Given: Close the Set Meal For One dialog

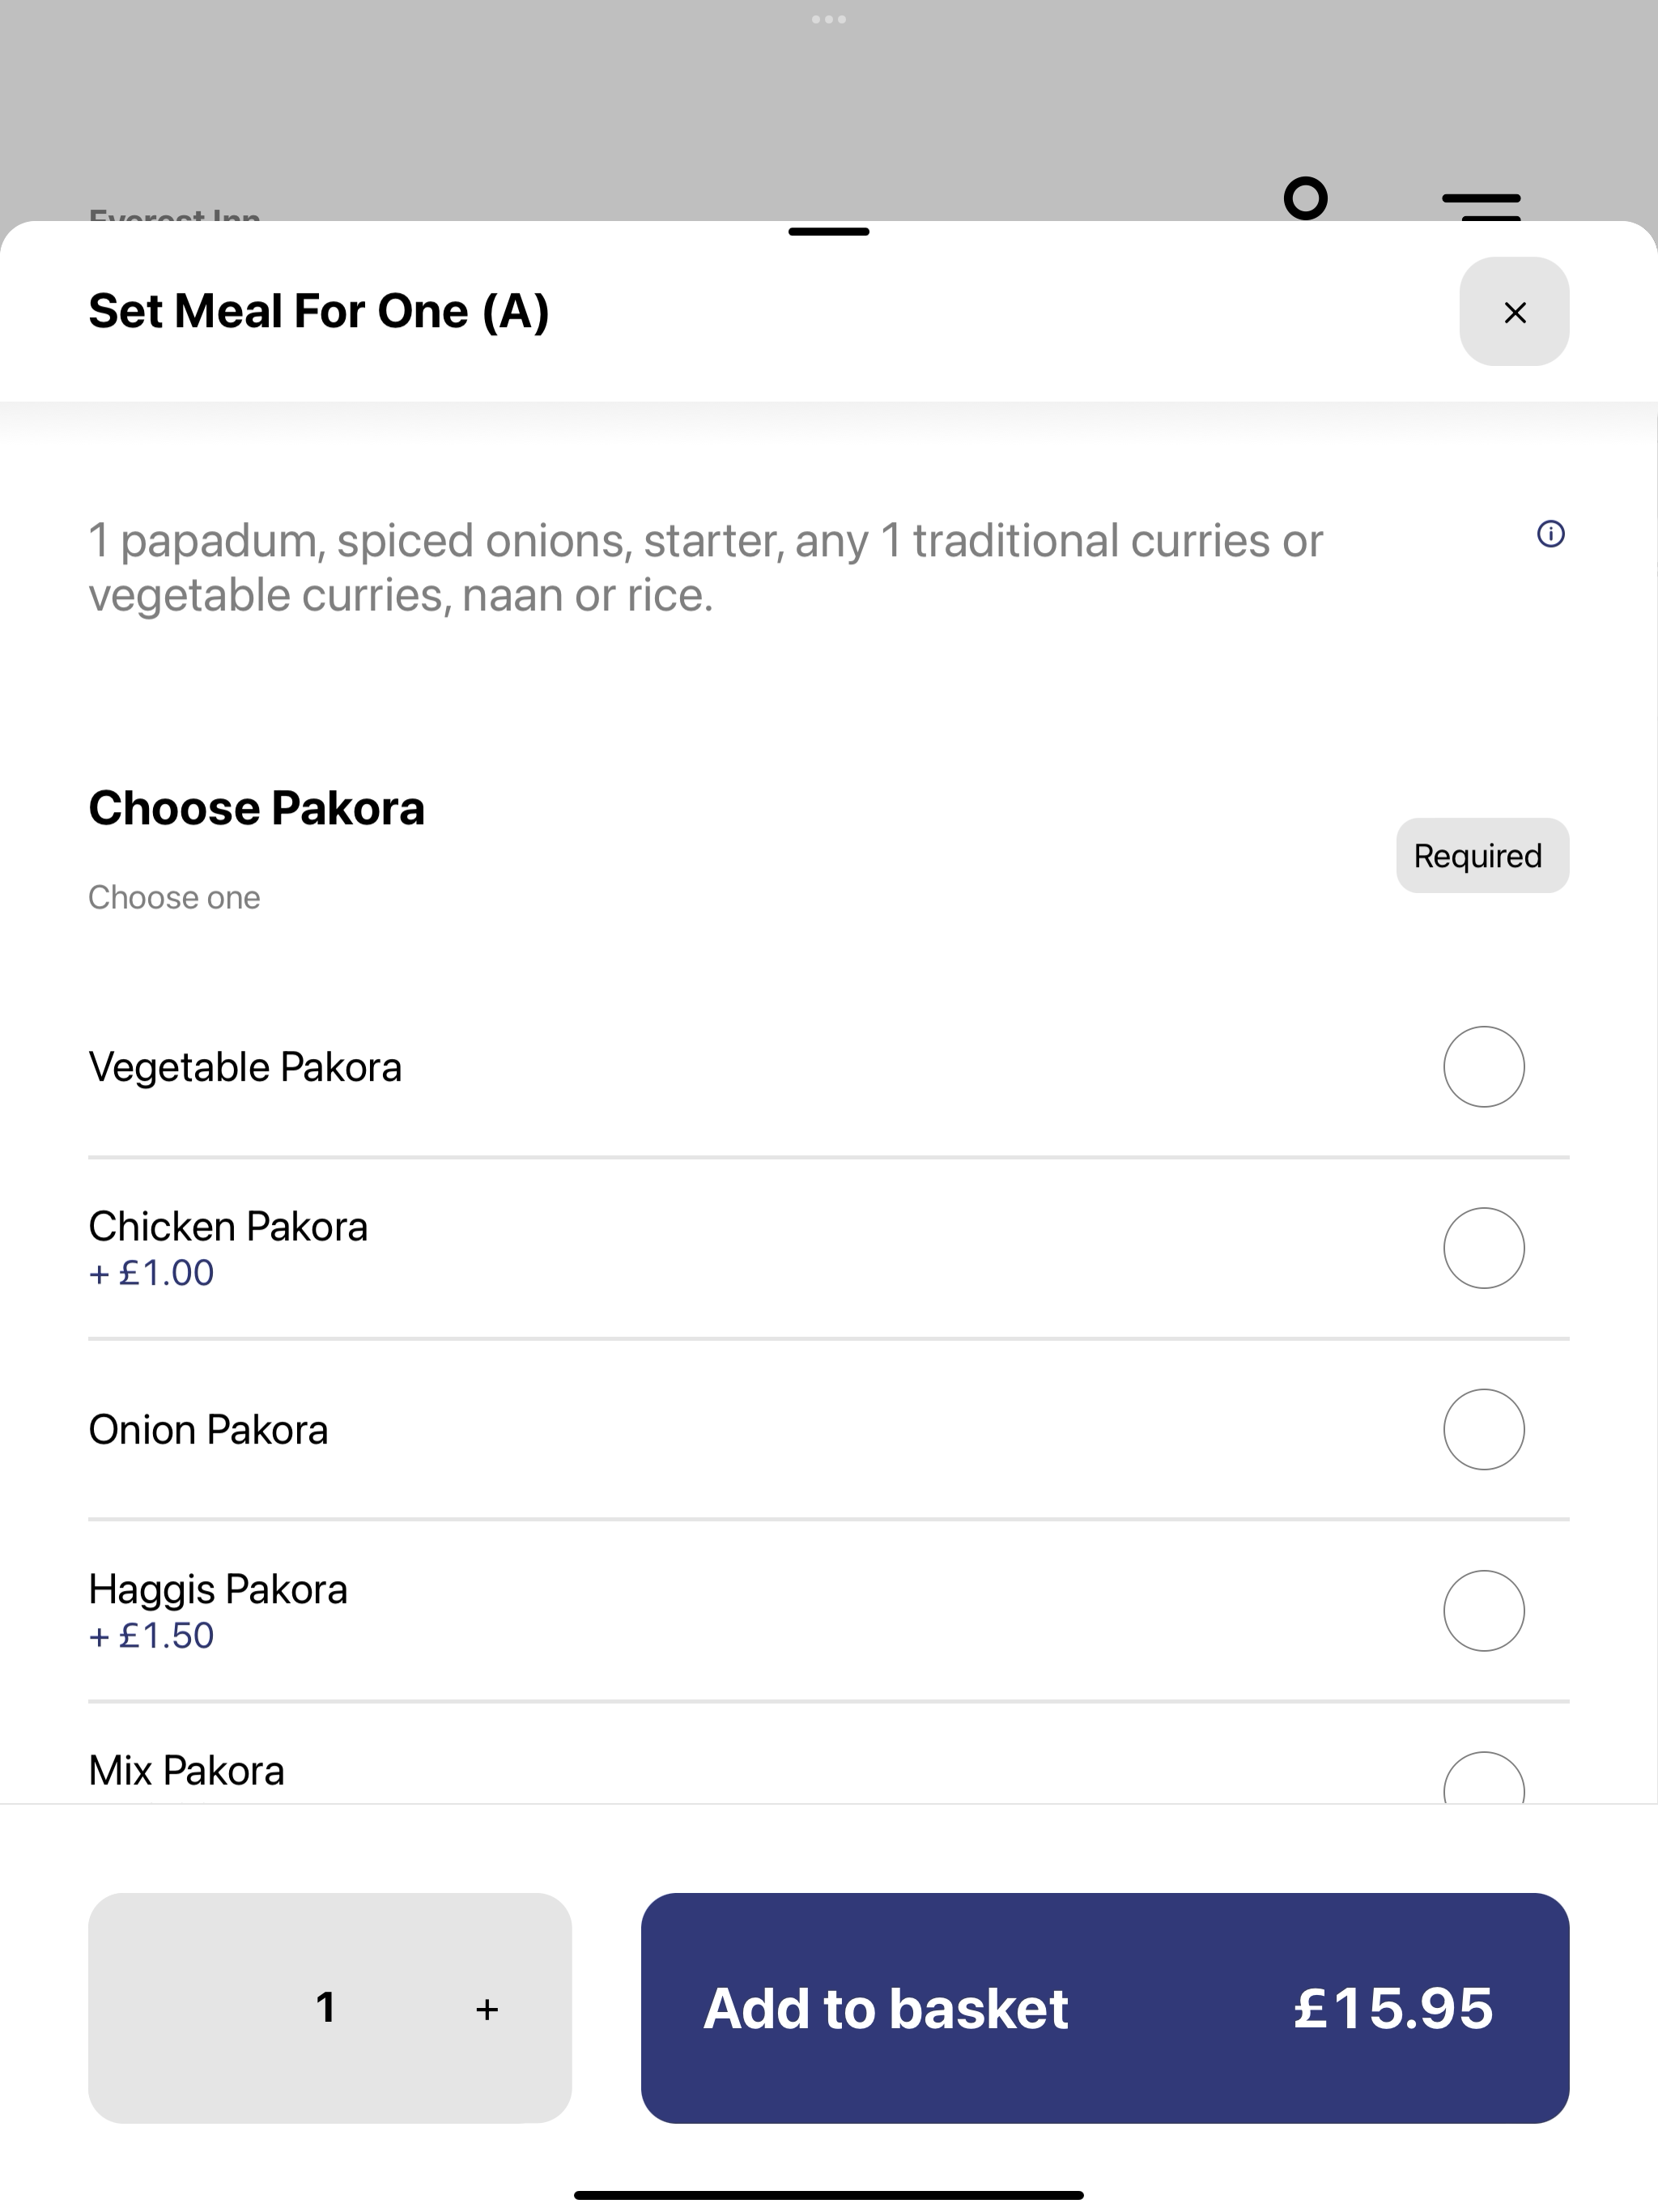Looking at the screenshot, I should click(1513, 312).
